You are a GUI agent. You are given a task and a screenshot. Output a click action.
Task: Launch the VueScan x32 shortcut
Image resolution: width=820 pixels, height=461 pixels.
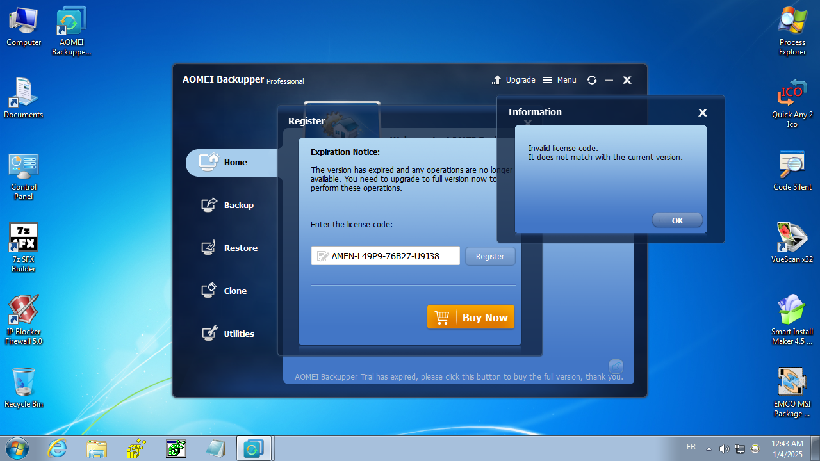pyautogui.click(x=792, y=243)
